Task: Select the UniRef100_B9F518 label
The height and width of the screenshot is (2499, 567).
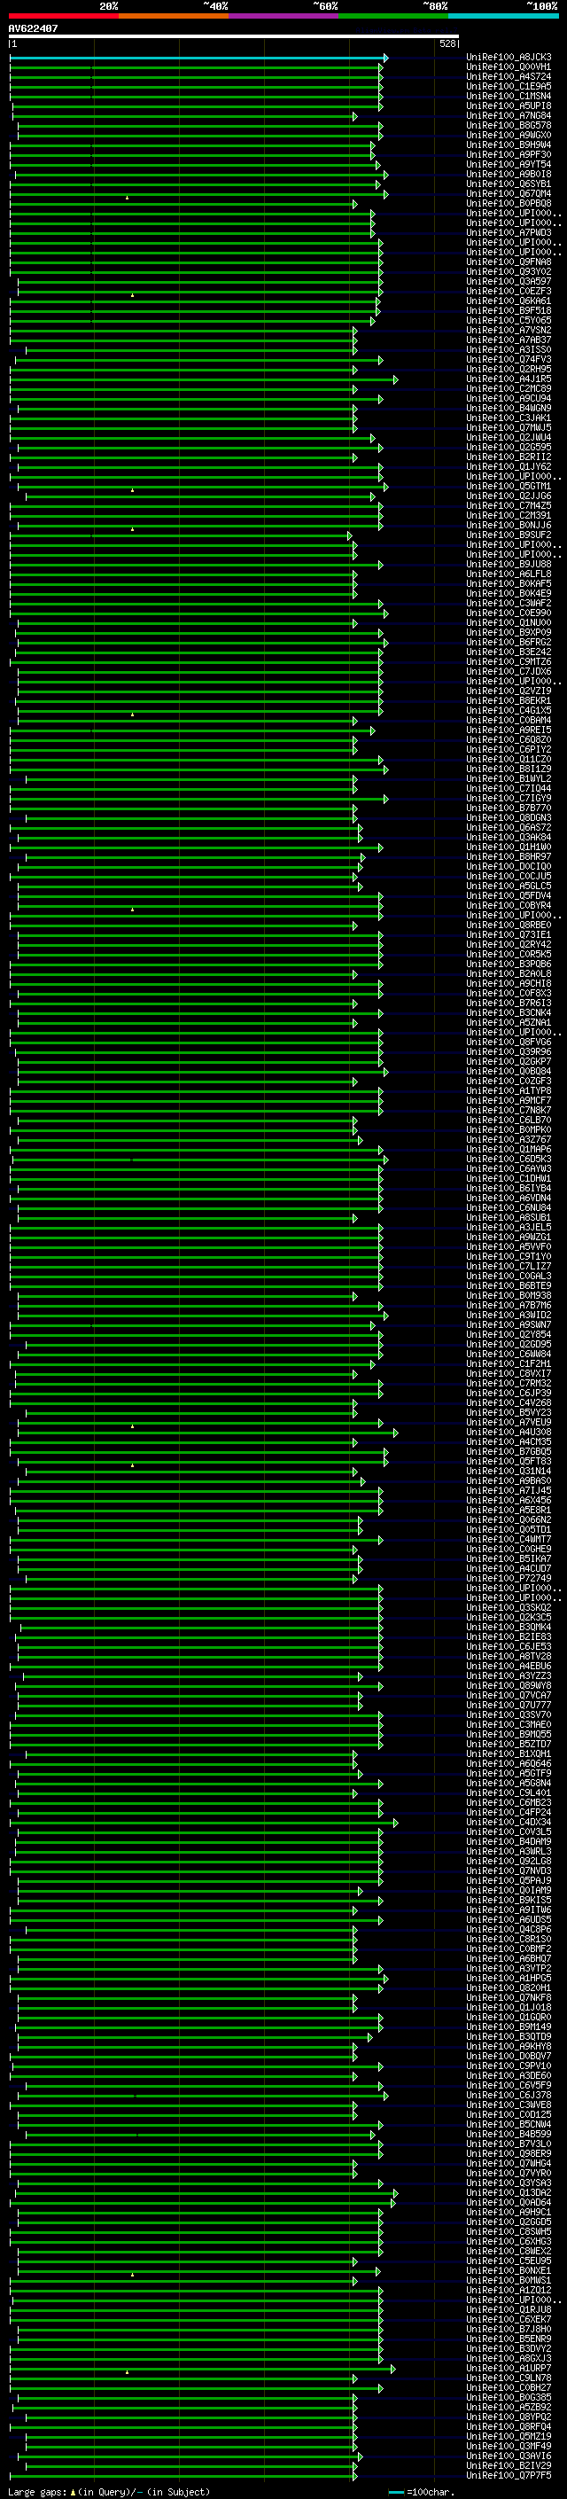Action: click(x=509, y=310)
